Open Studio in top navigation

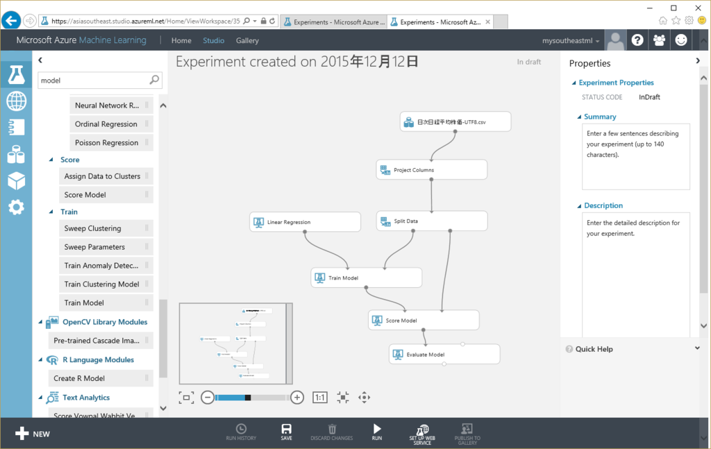[x=214, y=40]
